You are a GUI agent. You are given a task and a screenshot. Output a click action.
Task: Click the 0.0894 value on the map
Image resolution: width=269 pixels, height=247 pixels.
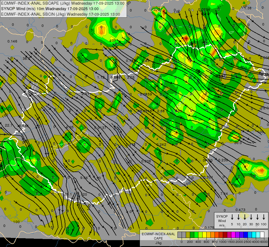(x=204, y=9)
